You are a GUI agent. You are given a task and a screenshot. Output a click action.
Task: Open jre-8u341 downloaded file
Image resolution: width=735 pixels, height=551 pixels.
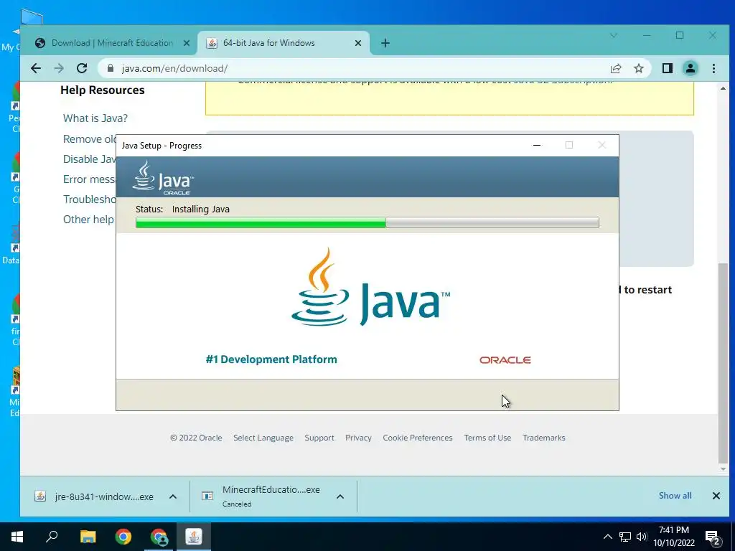pos(95,496)
